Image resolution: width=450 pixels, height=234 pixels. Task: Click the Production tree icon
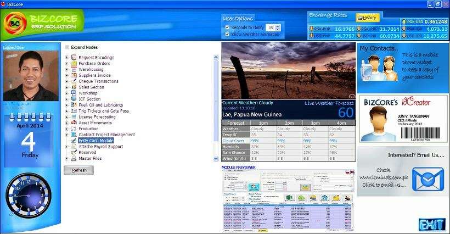(x=74, y=129)
